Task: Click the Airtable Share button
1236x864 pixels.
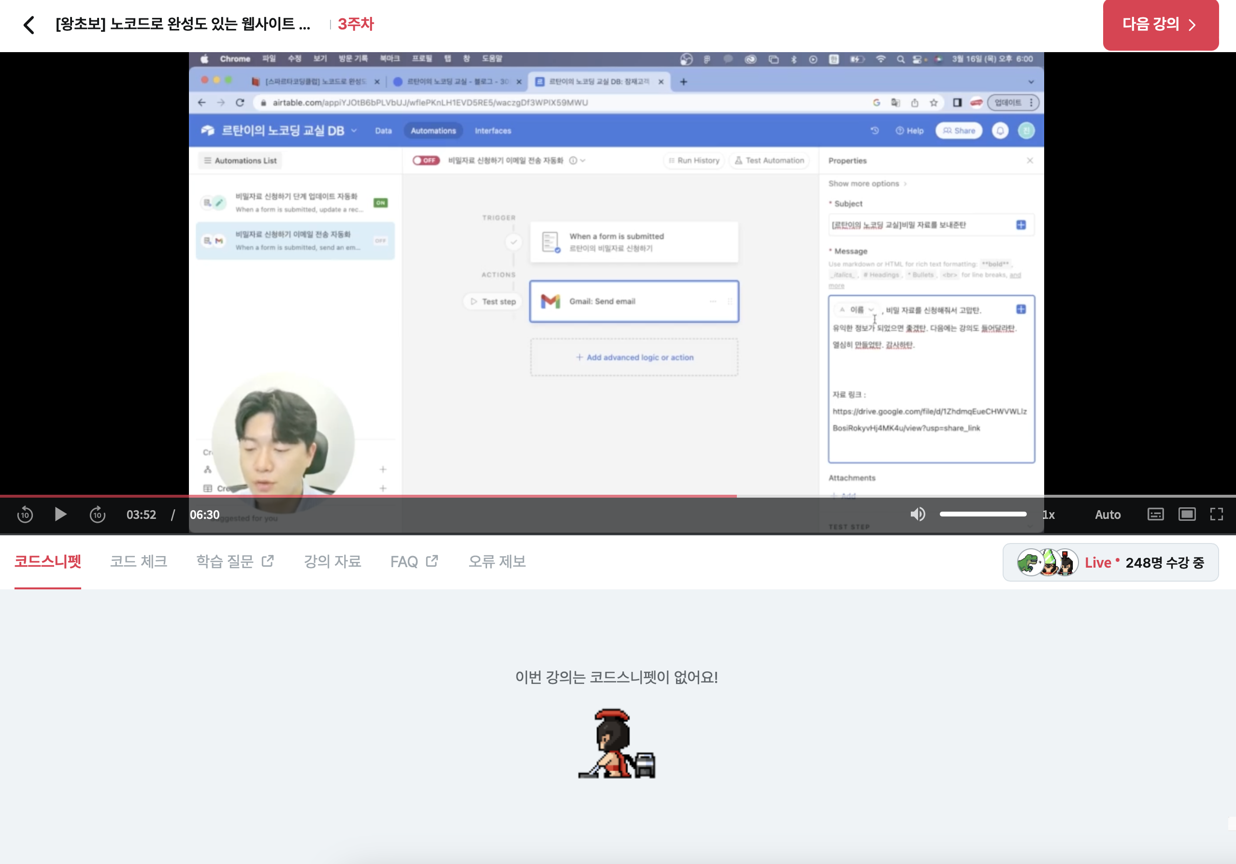Action: click(x=959, y=131)
